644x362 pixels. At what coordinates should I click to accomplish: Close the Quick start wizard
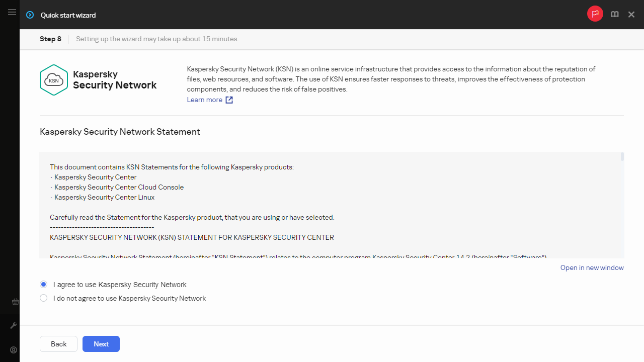point(631,15)
